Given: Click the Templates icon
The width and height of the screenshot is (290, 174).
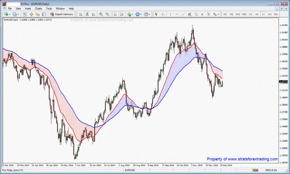Looking at the screenshot, I should [146, 14].
